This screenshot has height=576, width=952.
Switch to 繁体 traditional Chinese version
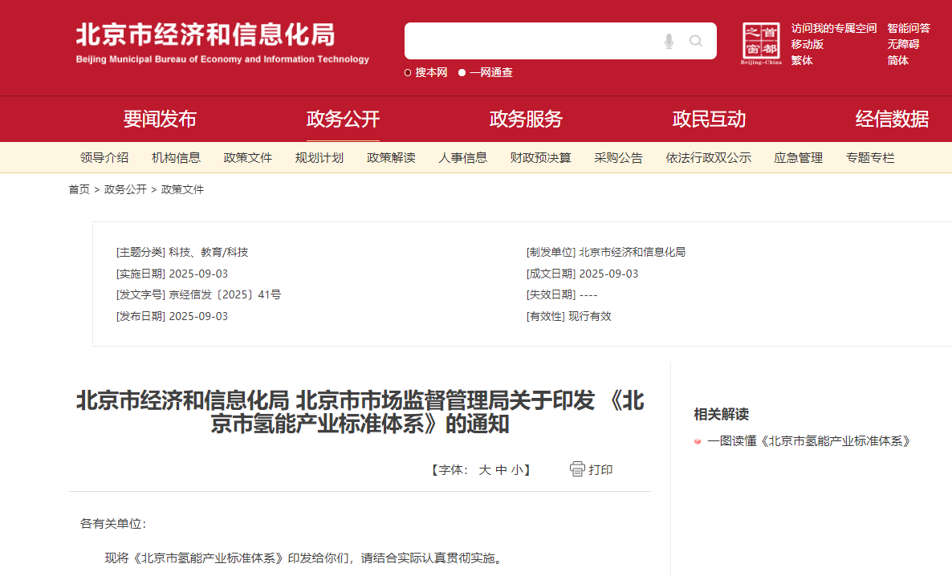(x=802, y=61)
